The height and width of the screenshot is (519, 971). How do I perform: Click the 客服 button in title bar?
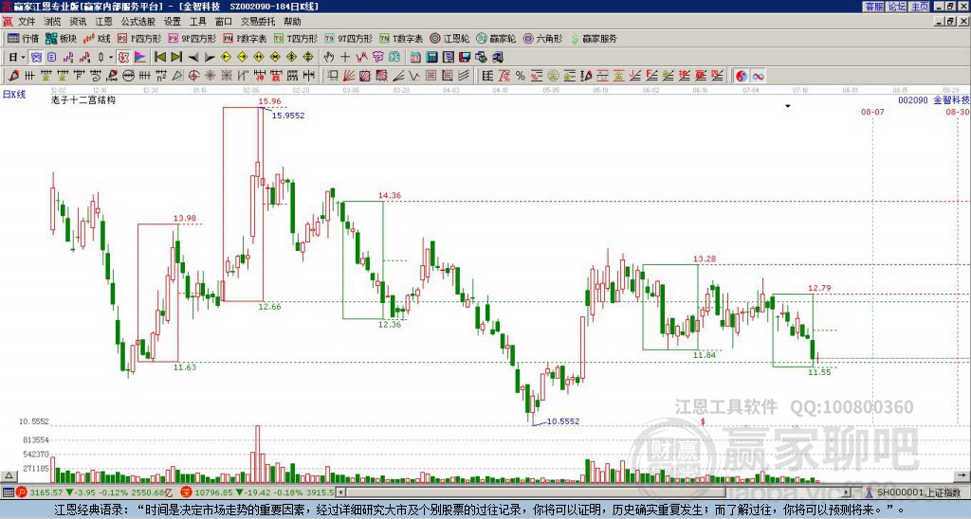(873, 7)
